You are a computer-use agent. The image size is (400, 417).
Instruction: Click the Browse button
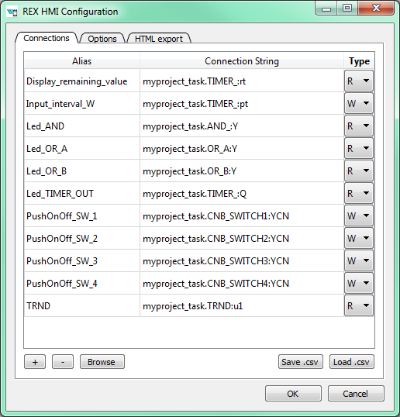[102, 362]
